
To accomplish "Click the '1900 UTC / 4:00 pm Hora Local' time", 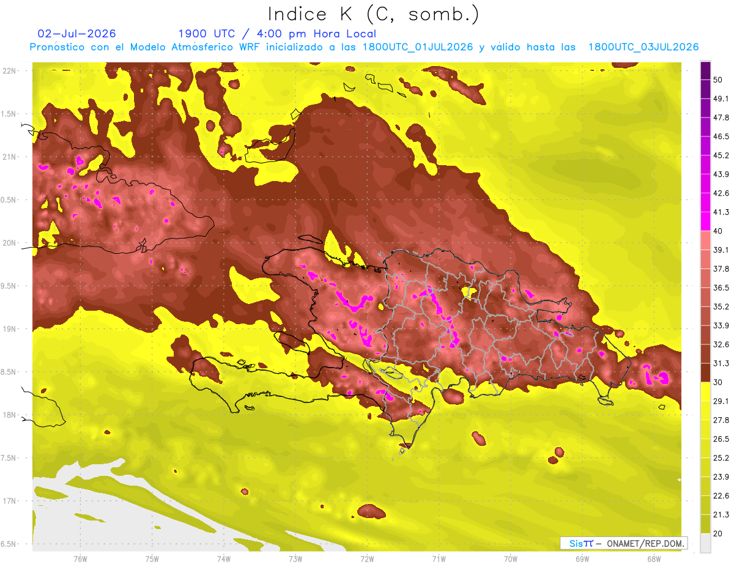I will pos(277,34).
